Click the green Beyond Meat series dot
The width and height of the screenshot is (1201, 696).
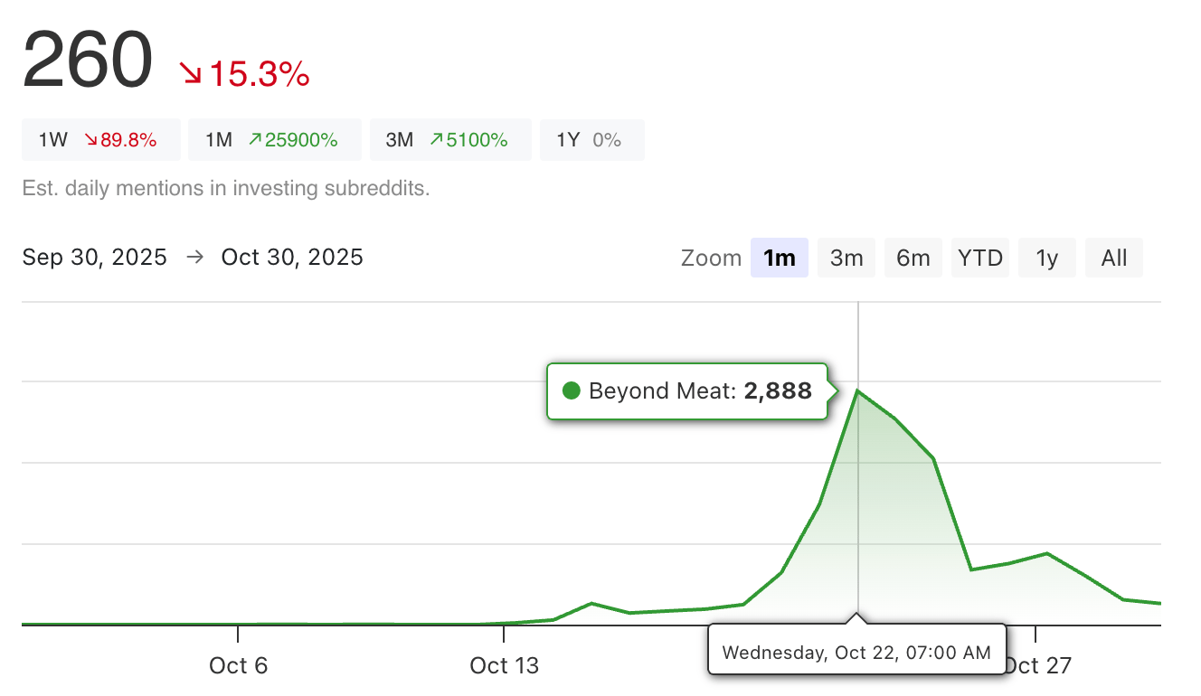(x=571, y=390)
